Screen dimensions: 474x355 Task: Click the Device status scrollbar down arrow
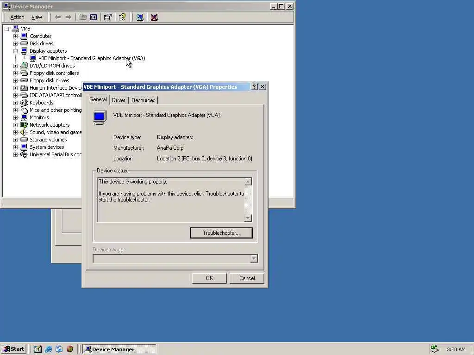pyautogui.click(x=248, y=218)
